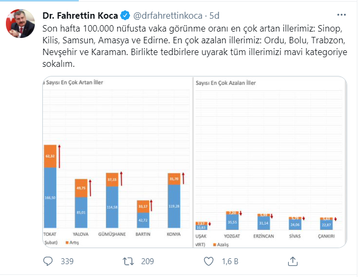Open Fahrettin Koca's profile avatar
The width and height of the screenshot is (359, 277).
pos(20,24)
